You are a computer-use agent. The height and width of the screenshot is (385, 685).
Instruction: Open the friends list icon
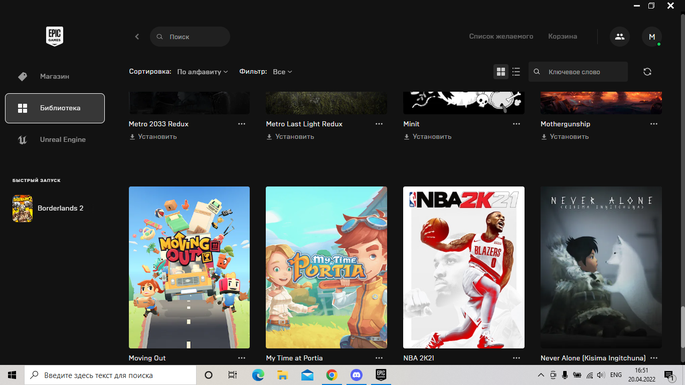click(620, 37)
